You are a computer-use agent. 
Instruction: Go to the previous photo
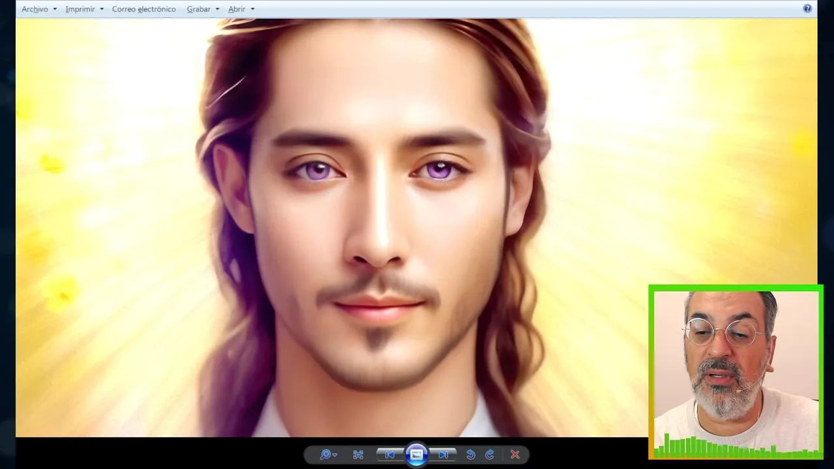click(x=390, y=455)
